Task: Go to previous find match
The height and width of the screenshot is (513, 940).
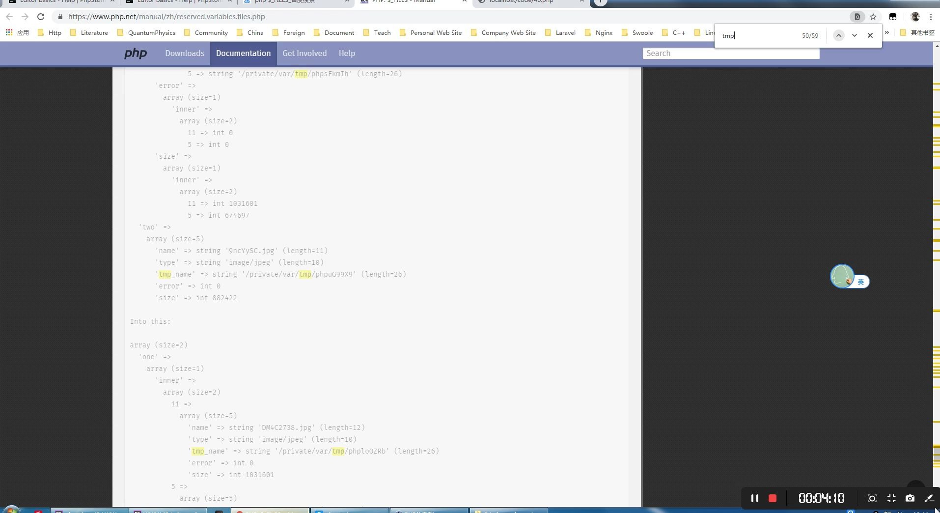Action: pos(839,35)
